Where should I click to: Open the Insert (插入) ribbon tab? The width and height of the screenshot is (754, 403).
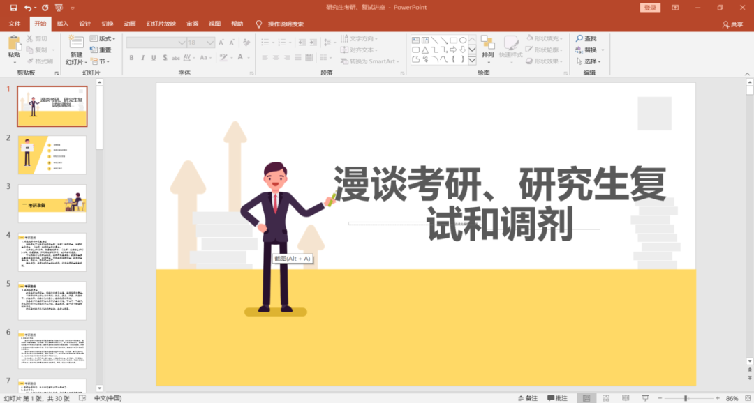pos(63,24)
